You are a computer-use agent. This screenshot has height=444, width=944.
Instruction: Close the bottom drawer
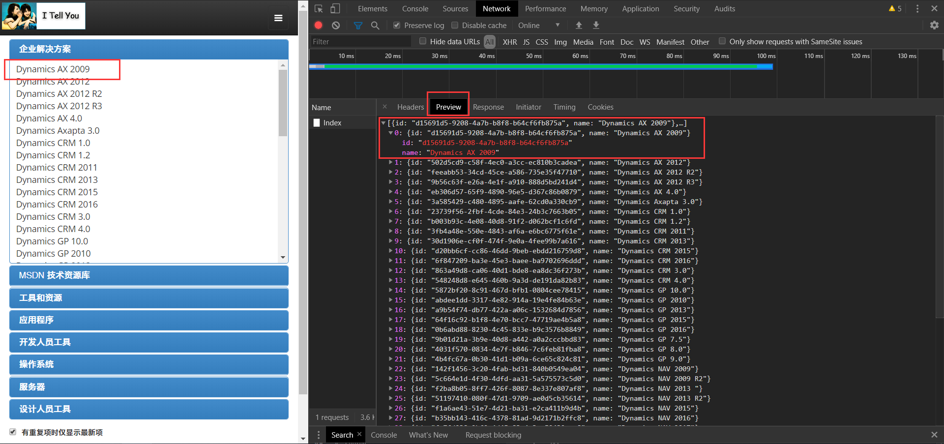934,435
